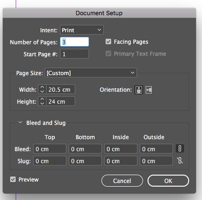
Task: Click the Primary Text Frame checkbox
Action: (108, 53)
